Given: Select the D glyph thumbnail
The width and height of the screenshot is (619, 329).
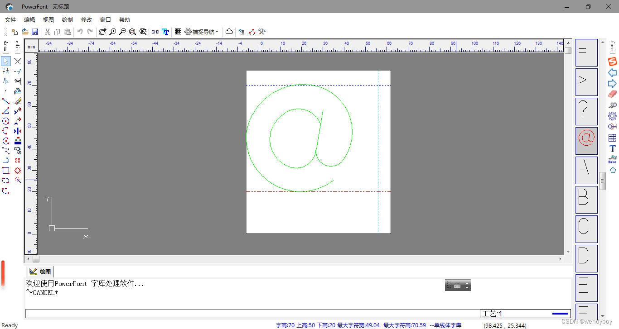Looking at the screenshot, I should [x=586, y=258].
